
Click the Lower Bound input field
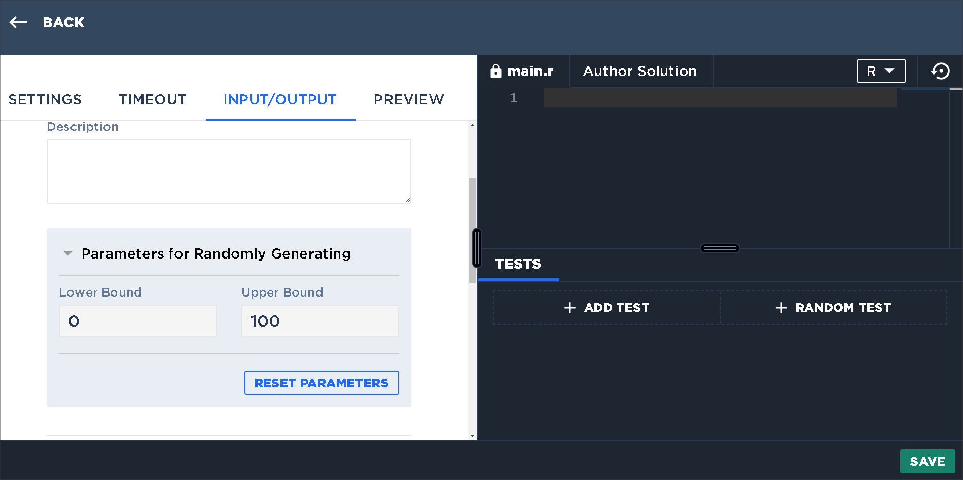coord(138,321)
